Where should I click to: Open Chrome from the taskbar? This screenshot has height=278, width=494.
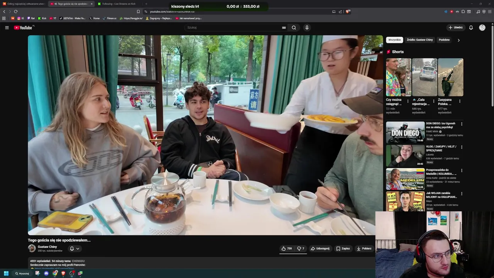point(55,273)
